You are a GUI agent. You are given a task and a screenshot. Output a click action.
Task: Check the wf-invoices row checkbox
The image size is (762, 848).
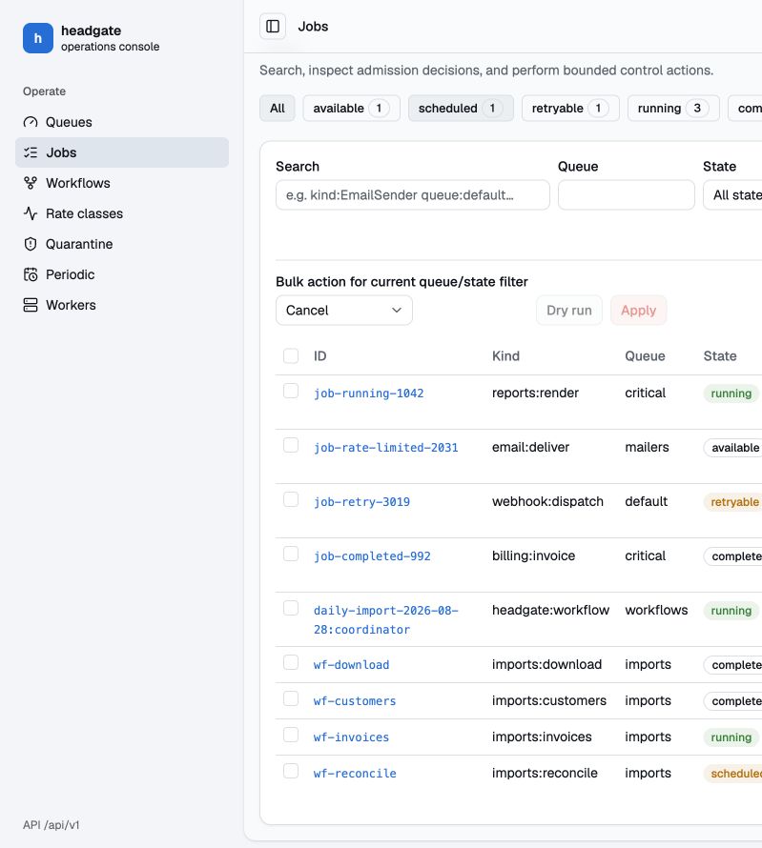[x=291, y=735]
